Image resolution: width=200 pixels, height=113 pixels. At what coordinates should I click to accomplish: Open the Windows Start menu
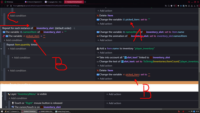(x=2, y=112)
